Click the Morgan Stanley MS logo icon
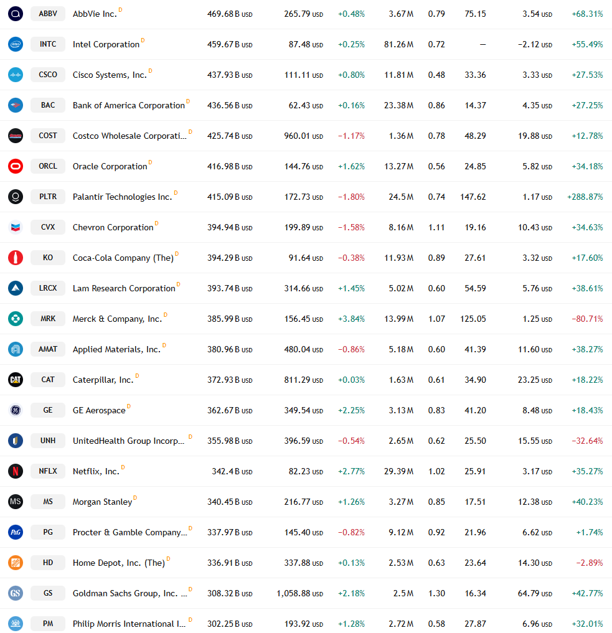This screenshot has width=612, height=633. coord(16,502)
